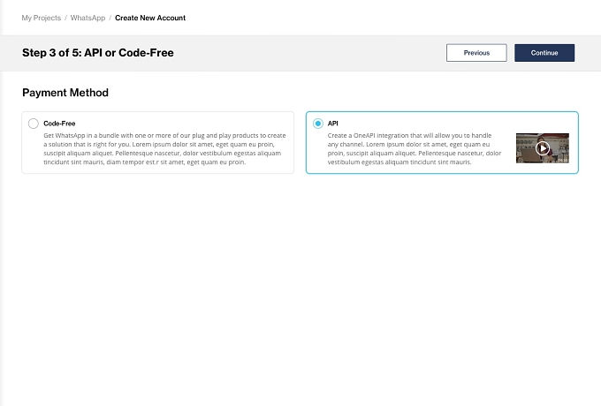Click the Step 3 of 5 heading
Viewport: 601px width, 406px height.
click(x=98, y=53)
